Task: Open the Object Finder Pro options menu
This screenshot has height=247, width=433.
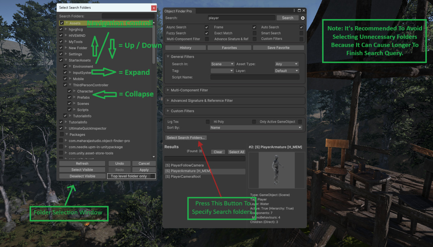Action: pyautogui.click(x=294, y=10)
